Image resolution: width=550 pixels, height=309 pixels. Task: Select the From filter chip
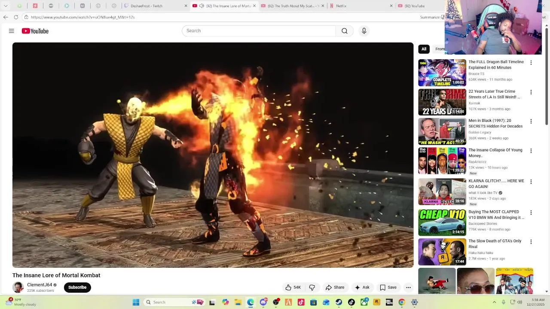click(440, 49)
